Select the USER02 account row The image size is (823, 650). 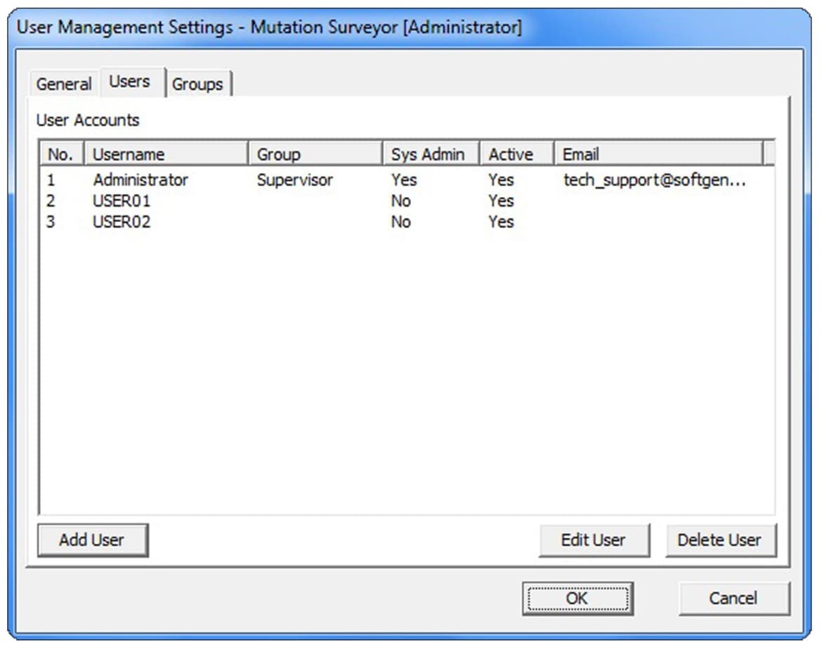[x=122, y=222]
